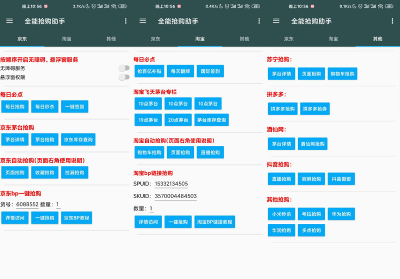
Task: Tap the 19点茅台 button
Action: (148, 120)
